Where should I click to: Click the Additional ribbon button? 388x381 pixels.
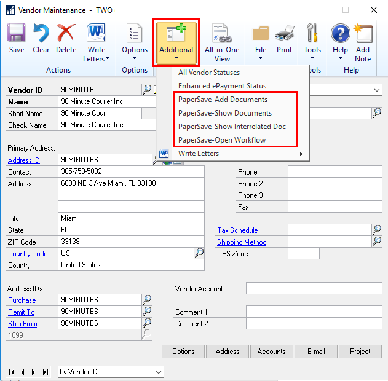[x=176, y=42]
